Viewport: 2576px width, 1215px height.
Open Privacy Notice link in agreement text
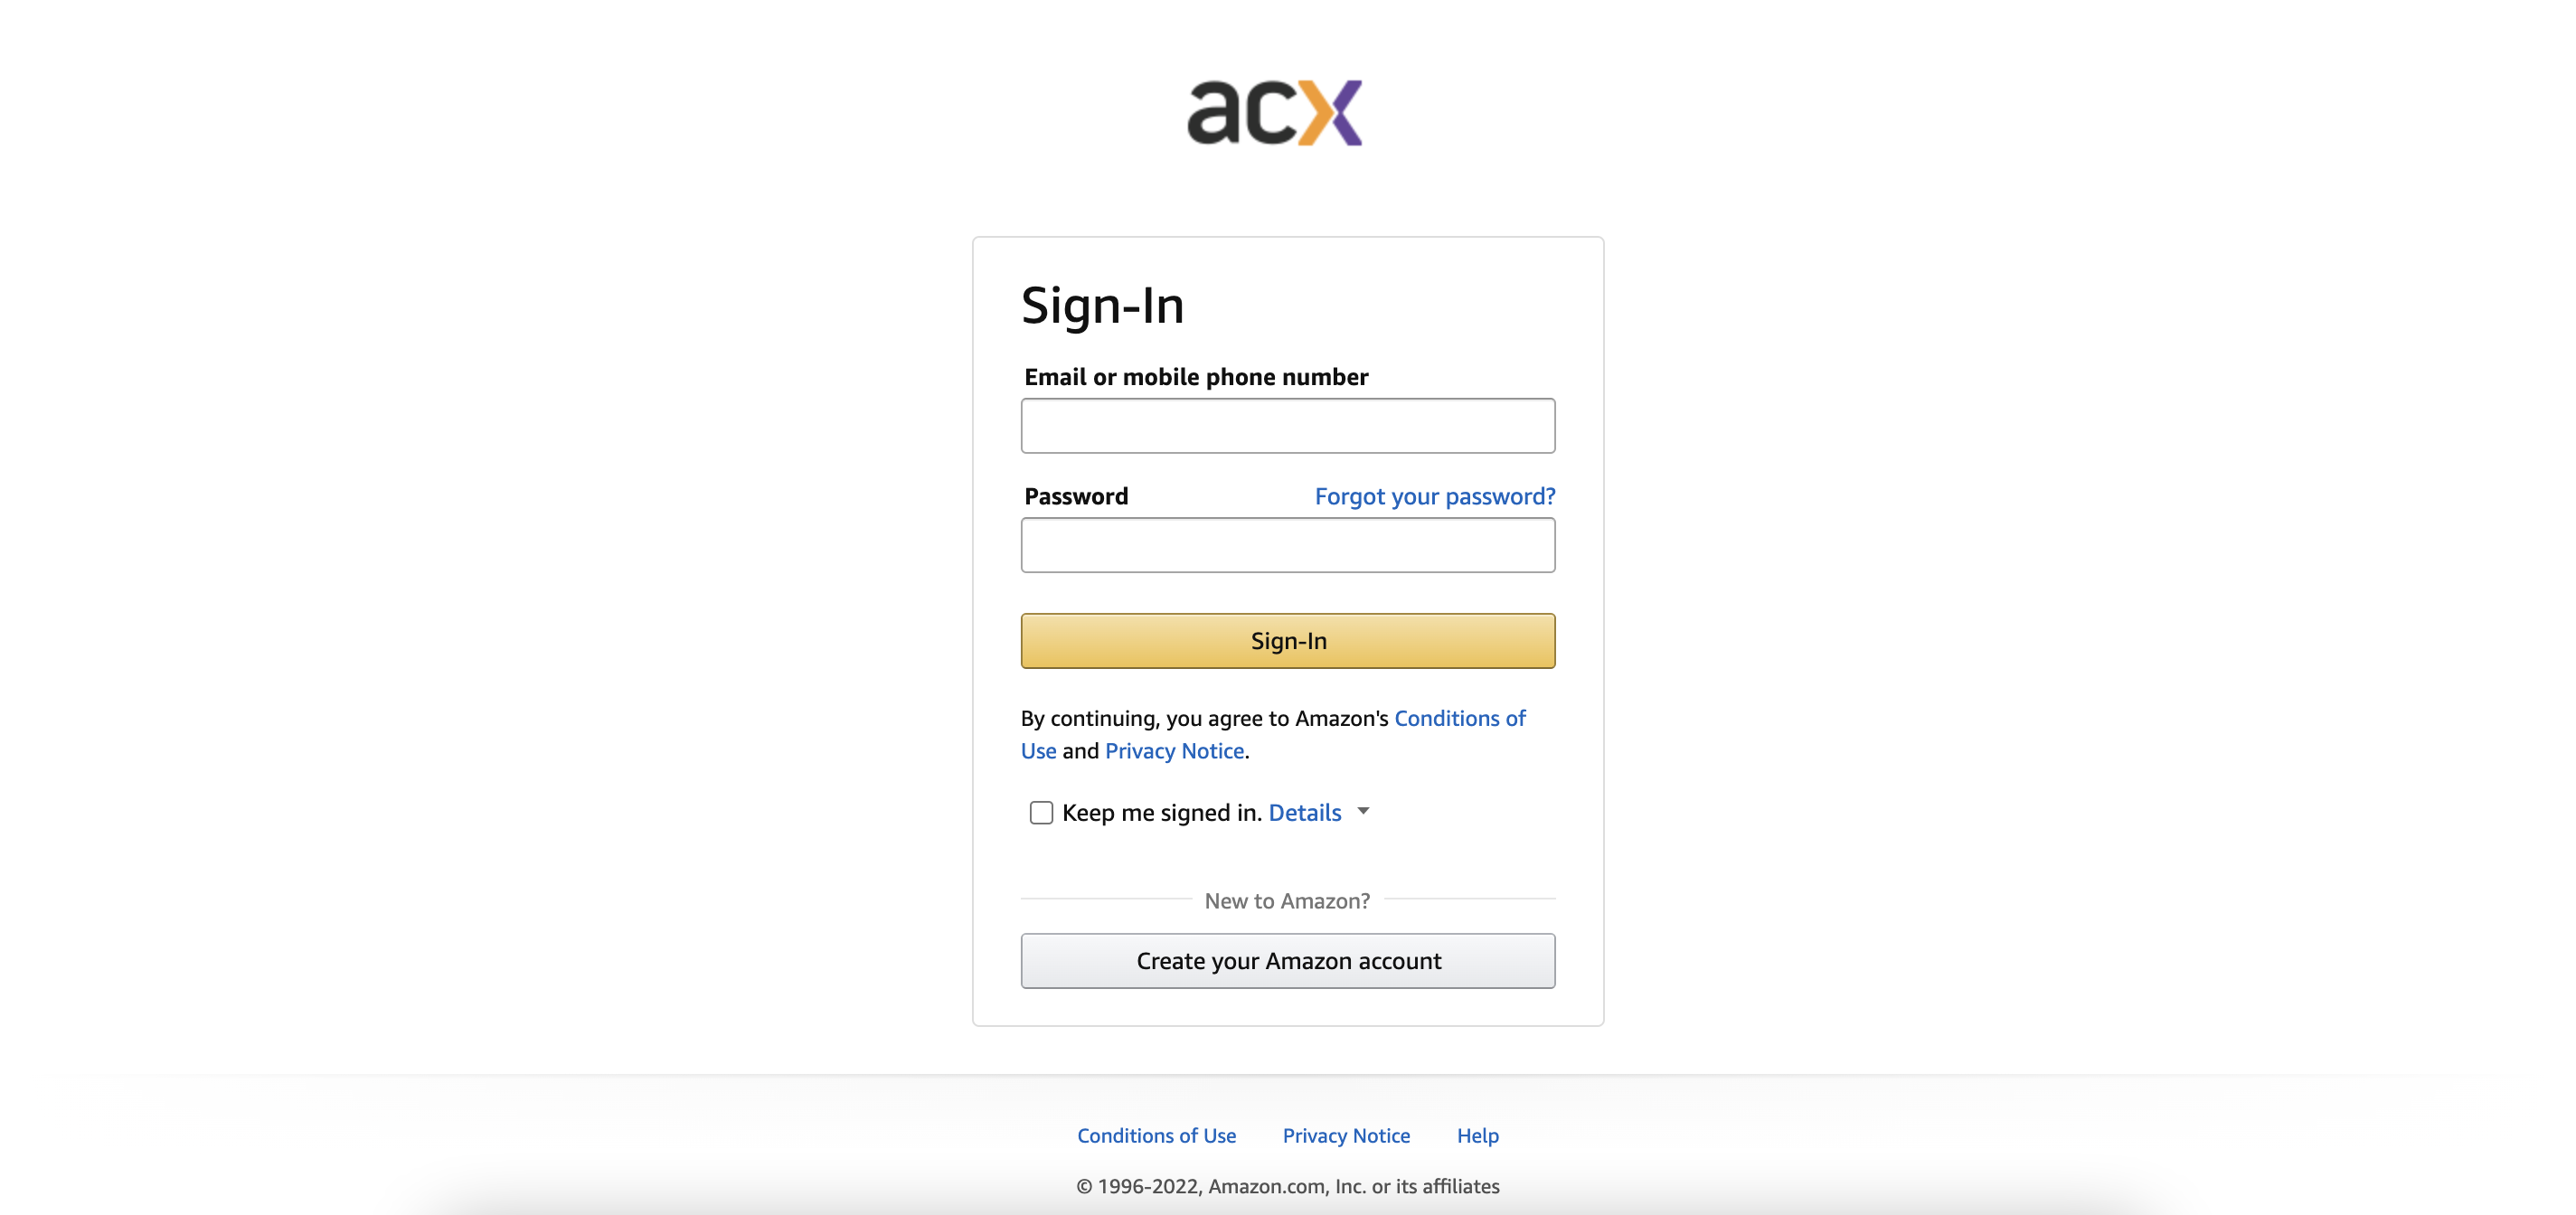point(1175,751)
